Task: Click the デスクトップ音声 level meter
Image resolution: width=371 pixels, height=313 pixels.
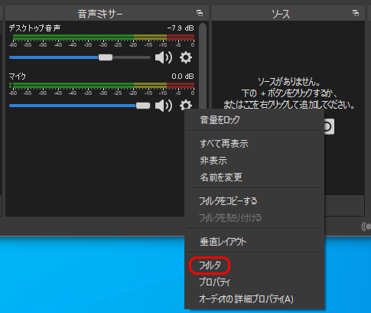Action: tap(103, 37)
